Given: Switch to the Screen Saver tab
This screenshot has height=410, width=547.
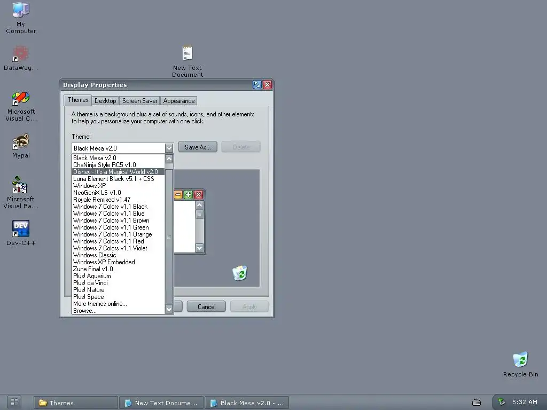Looking at the screenshot, I should click(x=139, y=101).
